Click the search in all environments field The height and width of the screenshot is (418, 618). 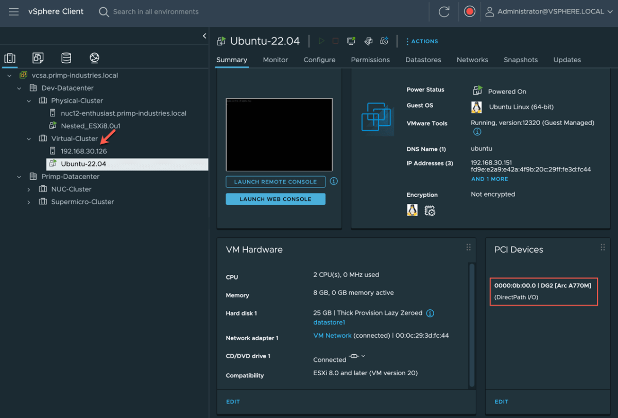(154, 11)
